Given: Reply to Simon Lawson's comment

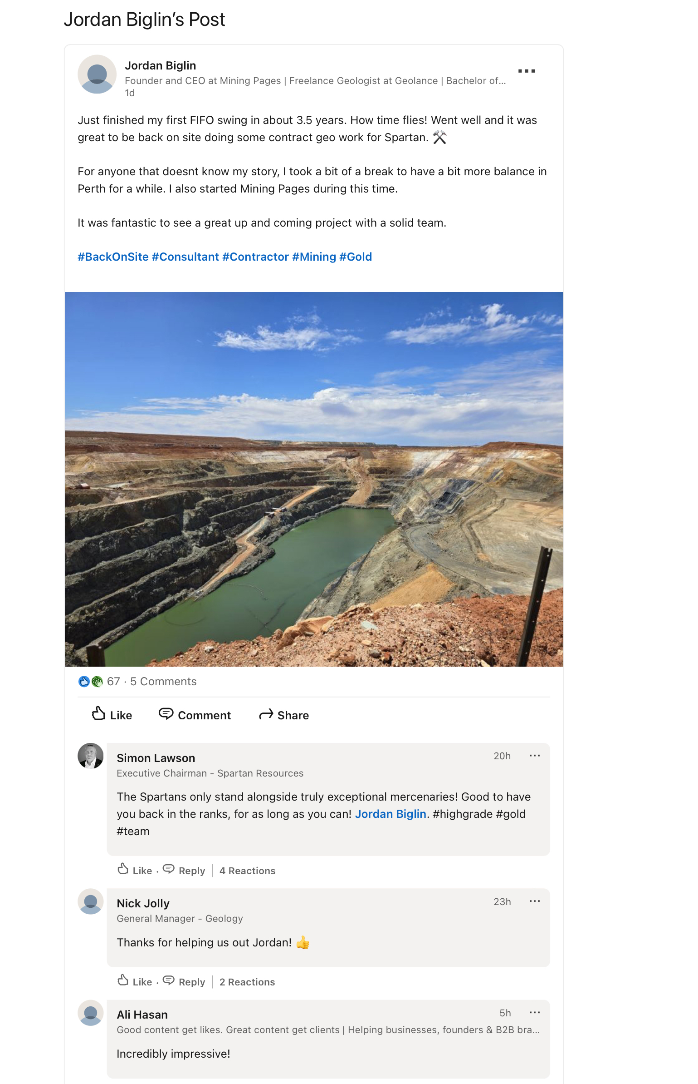Looking at the screenshot, I should [184, 870].
